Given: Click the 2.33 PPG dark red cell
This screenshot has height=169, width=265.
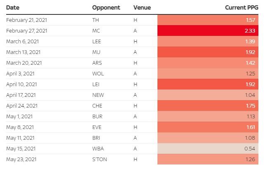Looking at the screenshot, I should [208, 31].
